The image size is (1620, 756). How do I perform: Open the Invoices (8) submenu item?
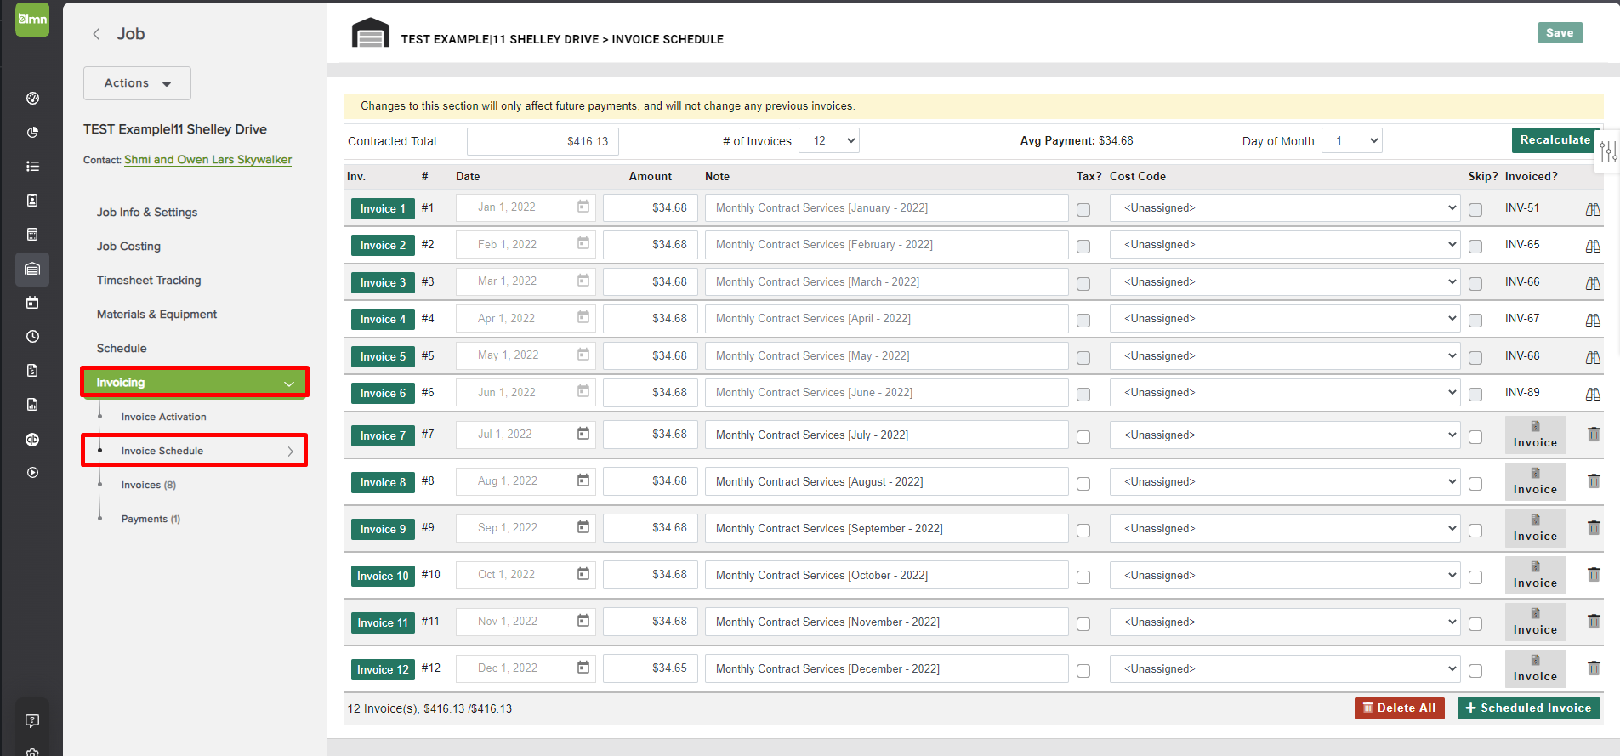click(149, 485)
